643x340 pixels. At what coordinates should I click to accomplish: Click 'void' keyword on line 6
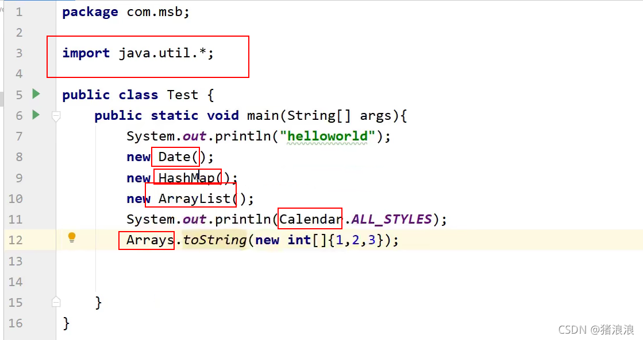coord(223,115)
